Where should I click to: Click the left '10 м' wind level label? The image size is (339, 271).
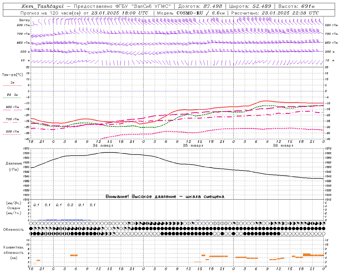25,60
